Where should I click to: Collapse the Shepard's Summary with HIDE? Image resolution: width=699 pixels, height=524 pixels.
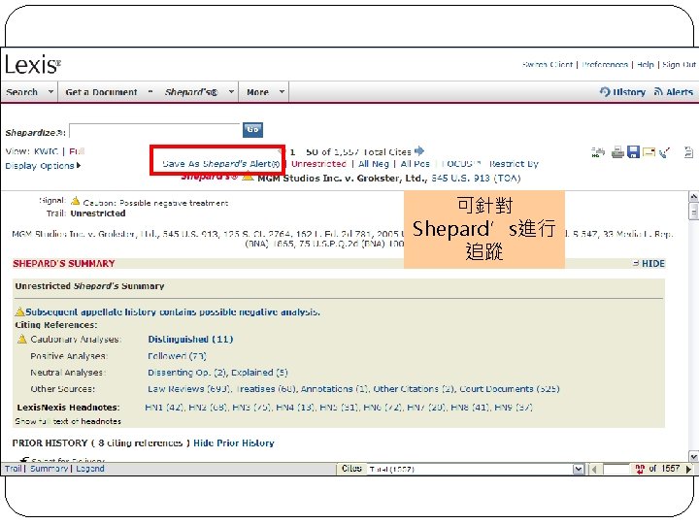coord(649,263)
